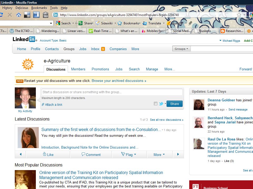Click the Share toolbar button

(86, 23)
